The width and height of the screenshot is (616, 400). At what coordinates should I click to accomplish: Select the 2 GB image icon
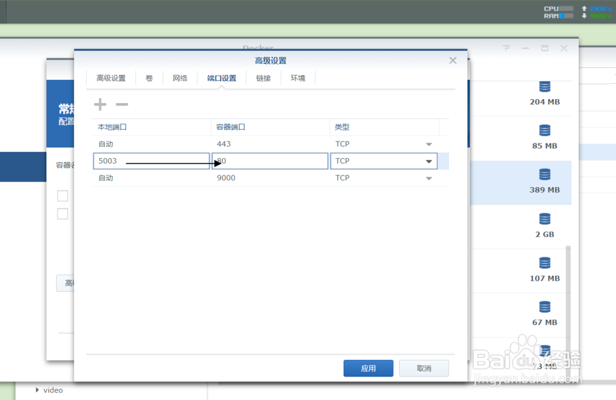pos(545,218)
